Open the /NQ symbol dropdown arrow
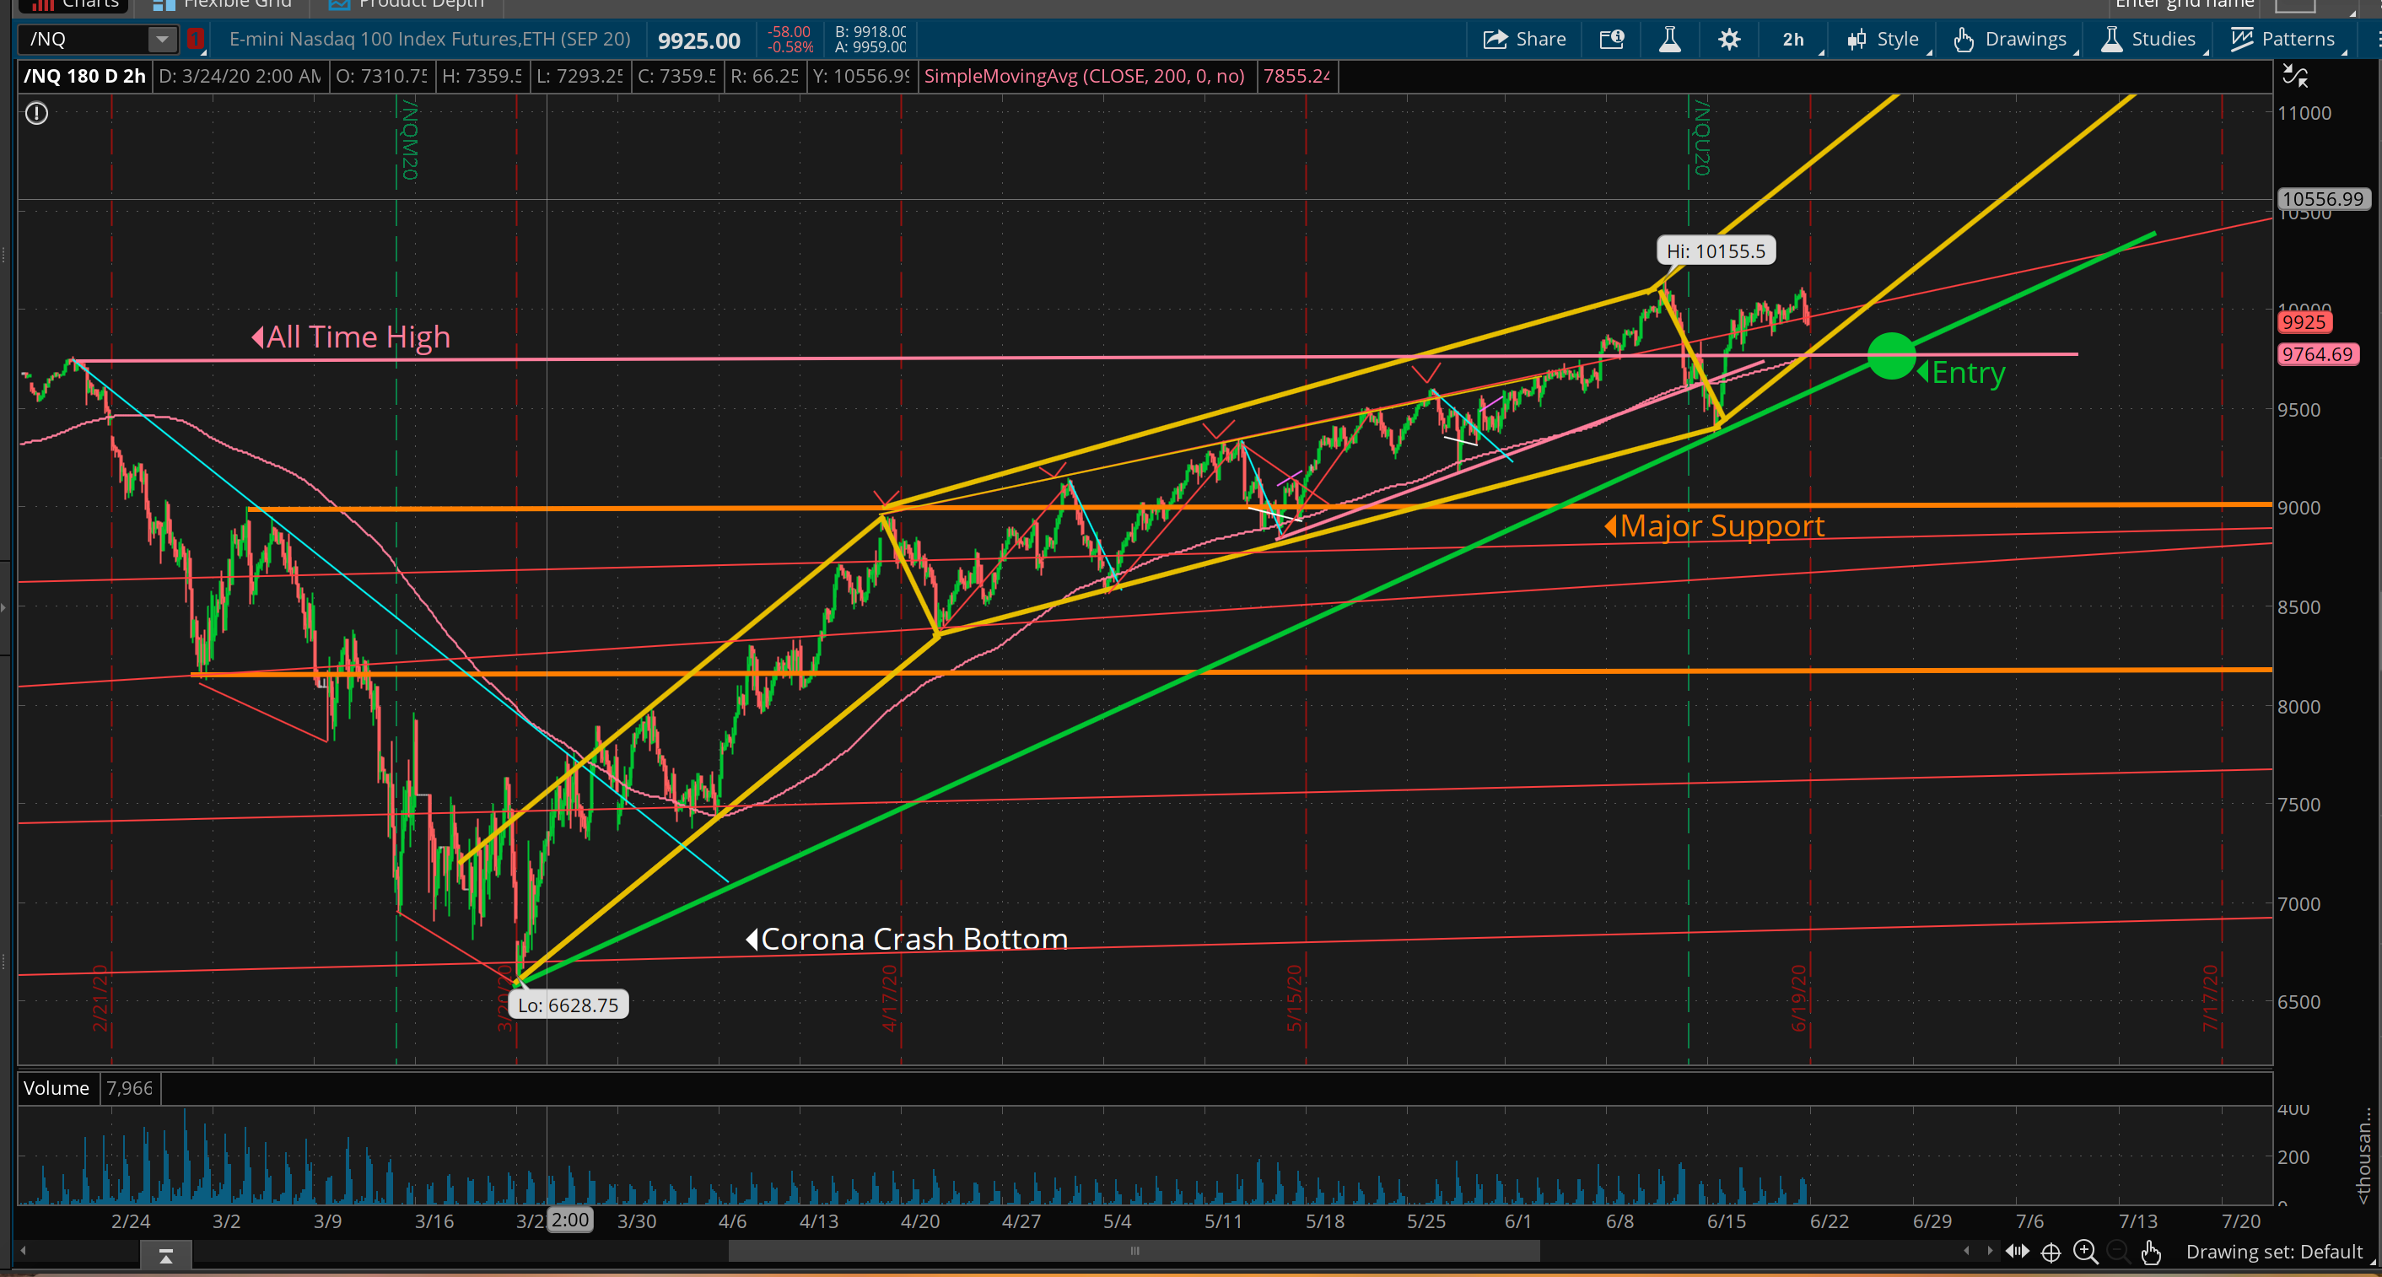2382x1277 pixels. (162, 39)
